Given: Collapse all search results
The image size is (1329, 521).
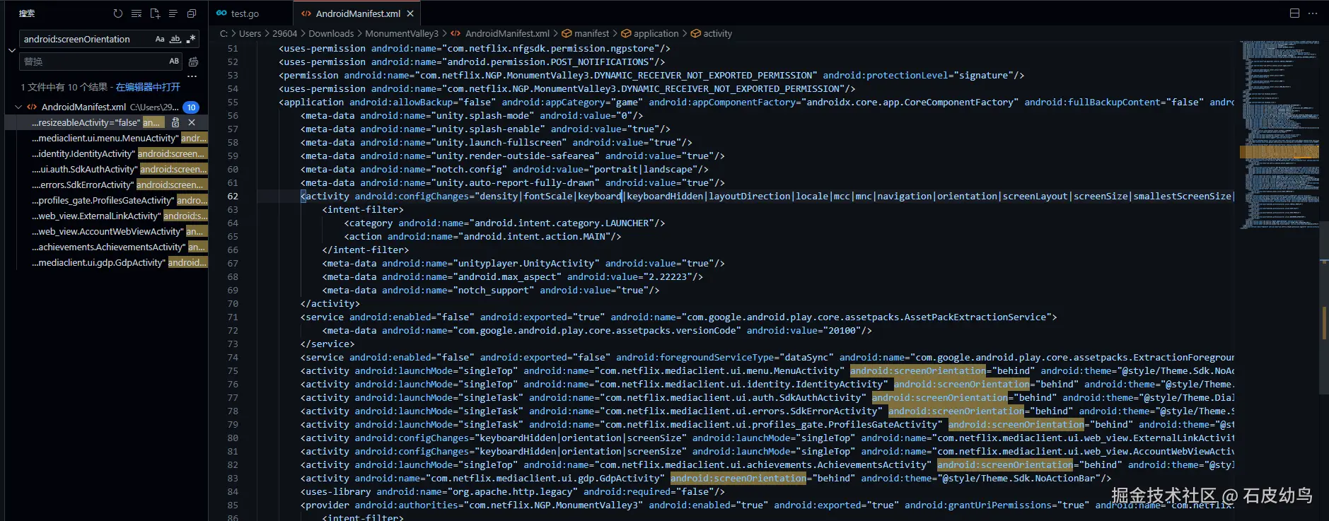Looking at the screenshot, I should tap(191, 13).
